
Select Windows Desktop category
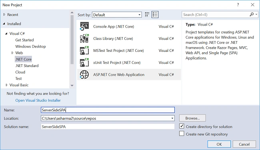[x=30, y=46]
